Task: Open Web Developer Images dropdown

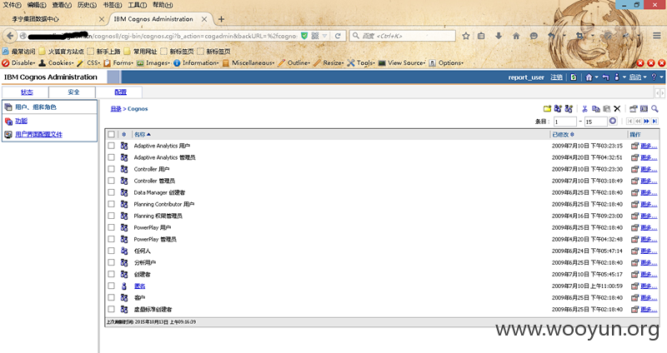Action: (x=153, y=63)
